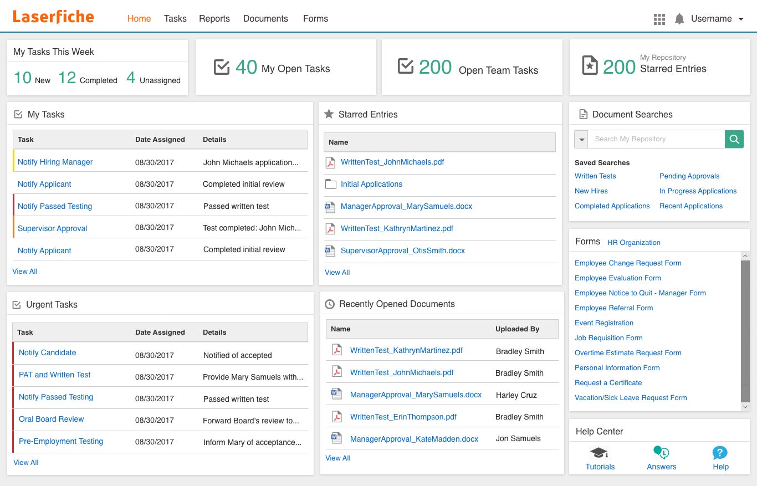Click the notification bell icon

pyautogui.click(x=679, y=18)
